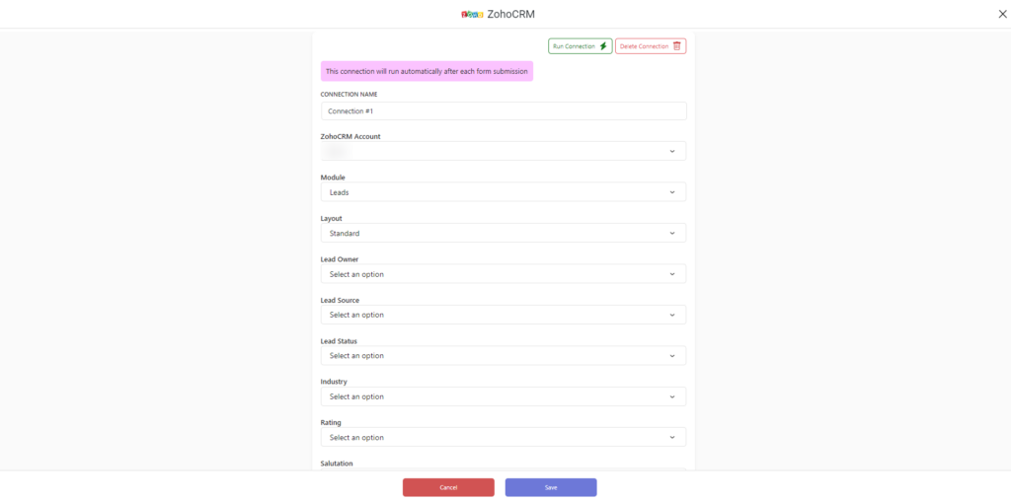Click the chevron arrow of ZohoCRM Account field
The image size is (1011, 502).
(671, 152)
